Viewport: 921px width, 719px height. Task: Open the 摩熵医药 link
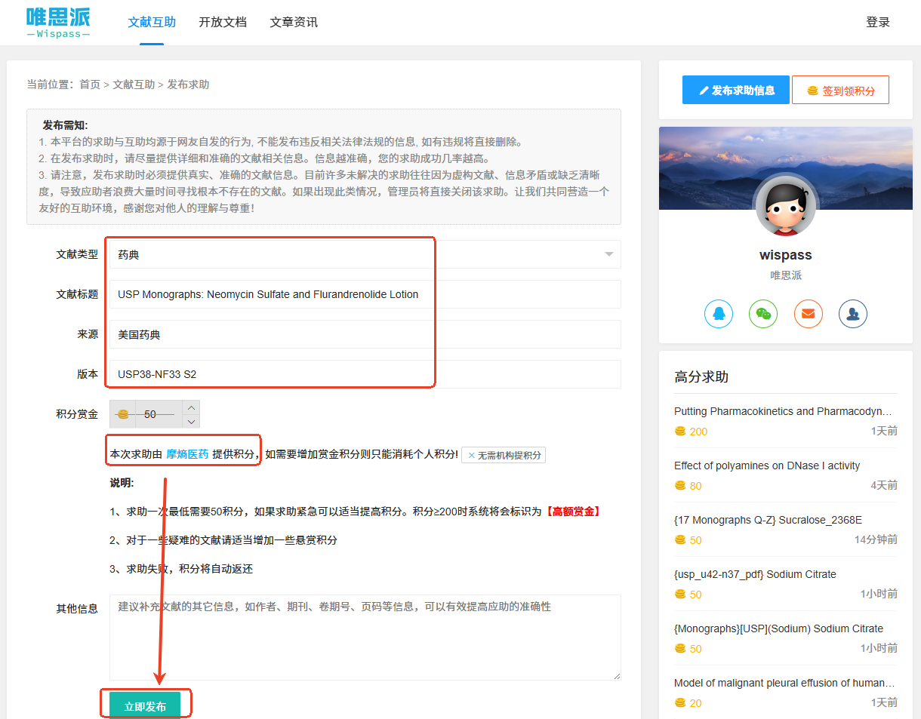coord(187,454)
